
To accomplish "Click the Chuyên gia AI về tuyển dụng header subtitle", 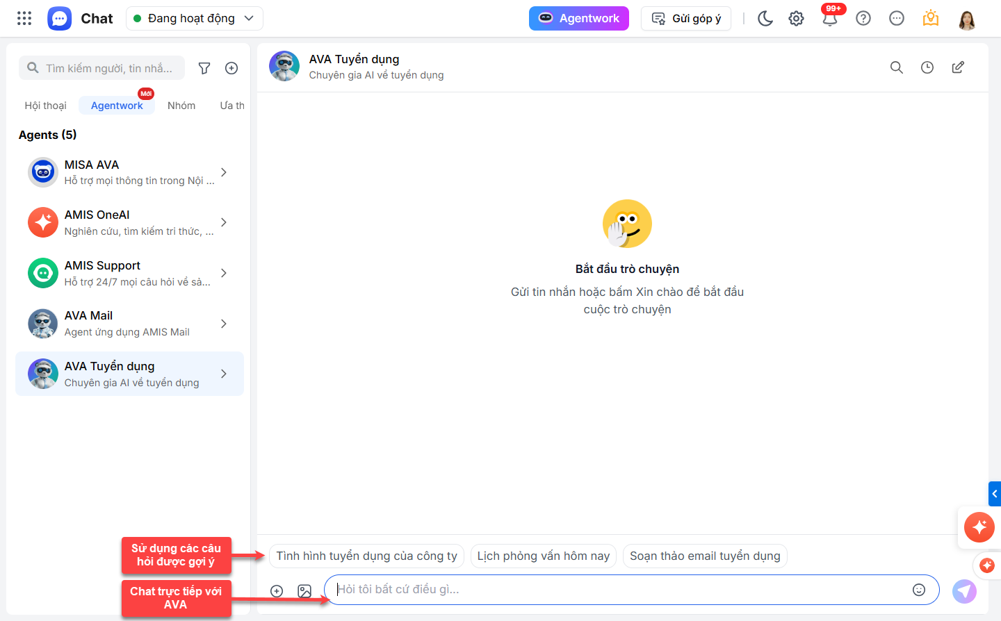I will tap(376, 75).
